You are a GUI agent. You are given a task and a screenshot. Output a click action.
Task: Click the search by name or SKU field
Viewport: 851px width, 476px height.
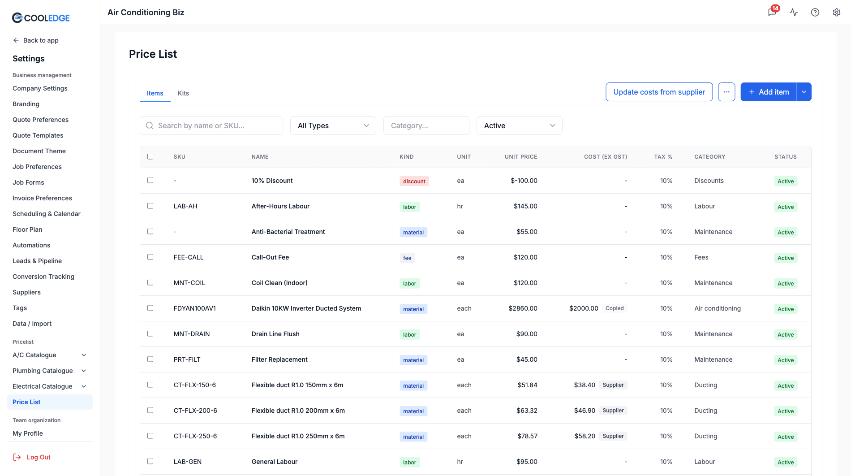[211, 125]
